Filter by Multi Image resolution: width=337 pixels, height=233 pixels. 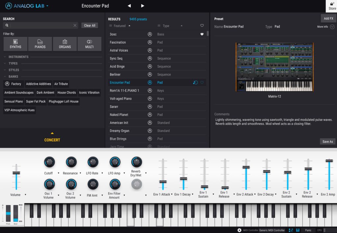[x=90, y=44]
